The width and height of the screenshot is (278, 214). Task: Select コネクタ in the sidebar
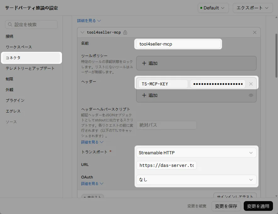click(31, 58)
